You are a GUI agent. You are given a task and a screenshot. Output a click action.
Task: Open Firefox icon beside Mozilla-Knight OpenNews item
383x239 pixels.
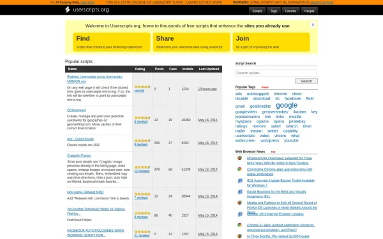pos(239,158)
